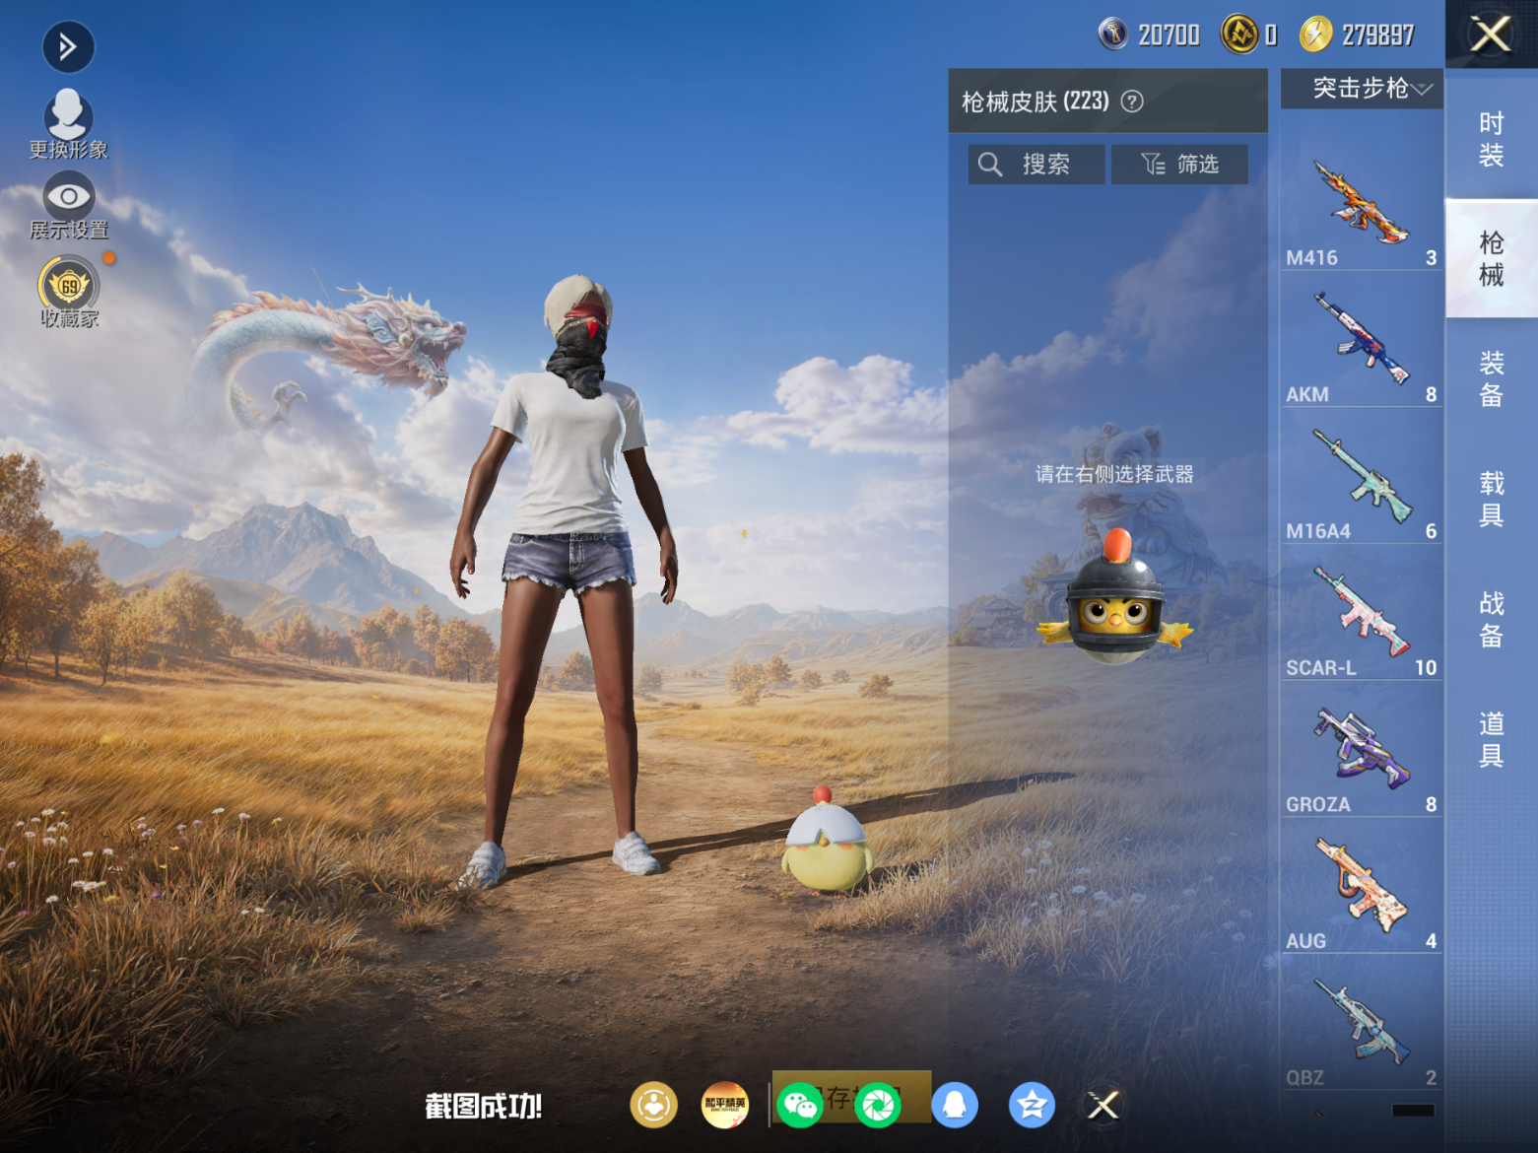Switch to the 载具 tab

pyautogui.click(x=1492, y=499)
